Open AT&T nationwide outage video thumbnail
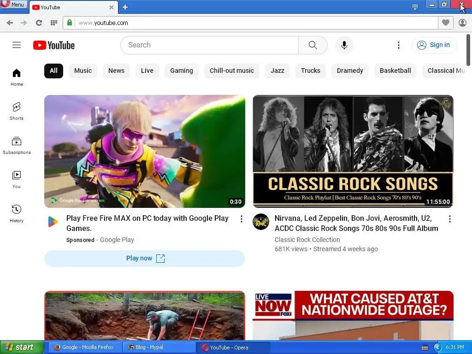Image resolution: width=472 pixels, height=354 pixels. pos(353,315)
